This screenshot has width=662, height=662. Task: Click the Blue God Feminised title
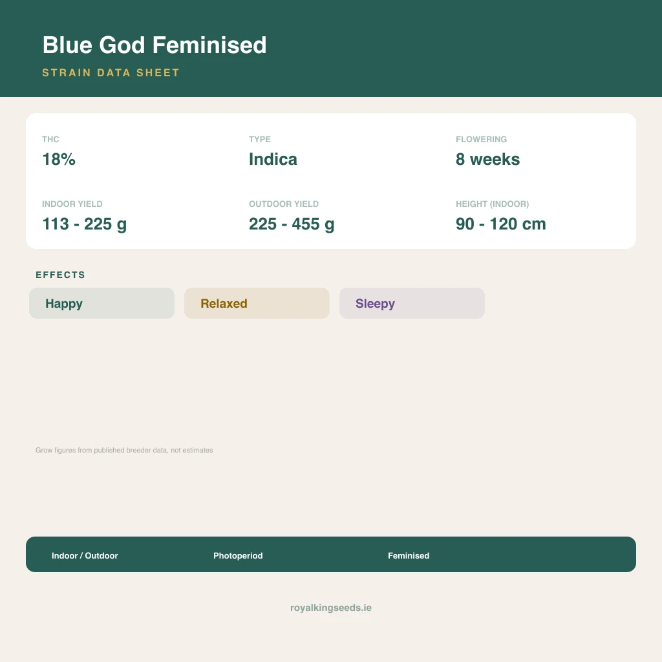(x=155, y=45)
